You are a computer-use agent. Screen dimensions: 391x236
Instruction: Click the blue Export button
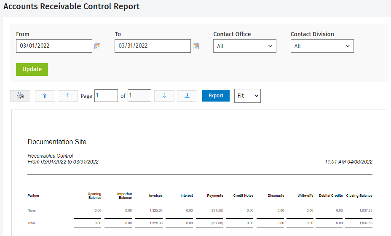point(216,96)
